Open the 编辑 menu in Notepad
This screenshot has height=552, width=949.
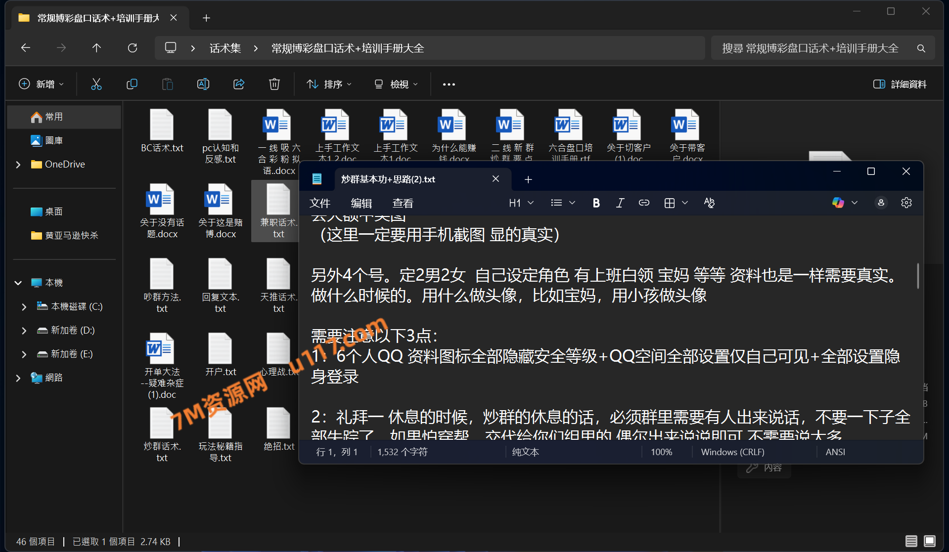(x=361, y=203)
